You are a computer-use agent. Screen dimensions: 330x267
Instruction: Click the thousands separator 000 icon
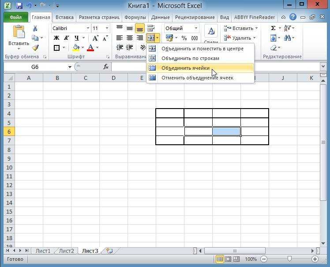coord(194,38)
